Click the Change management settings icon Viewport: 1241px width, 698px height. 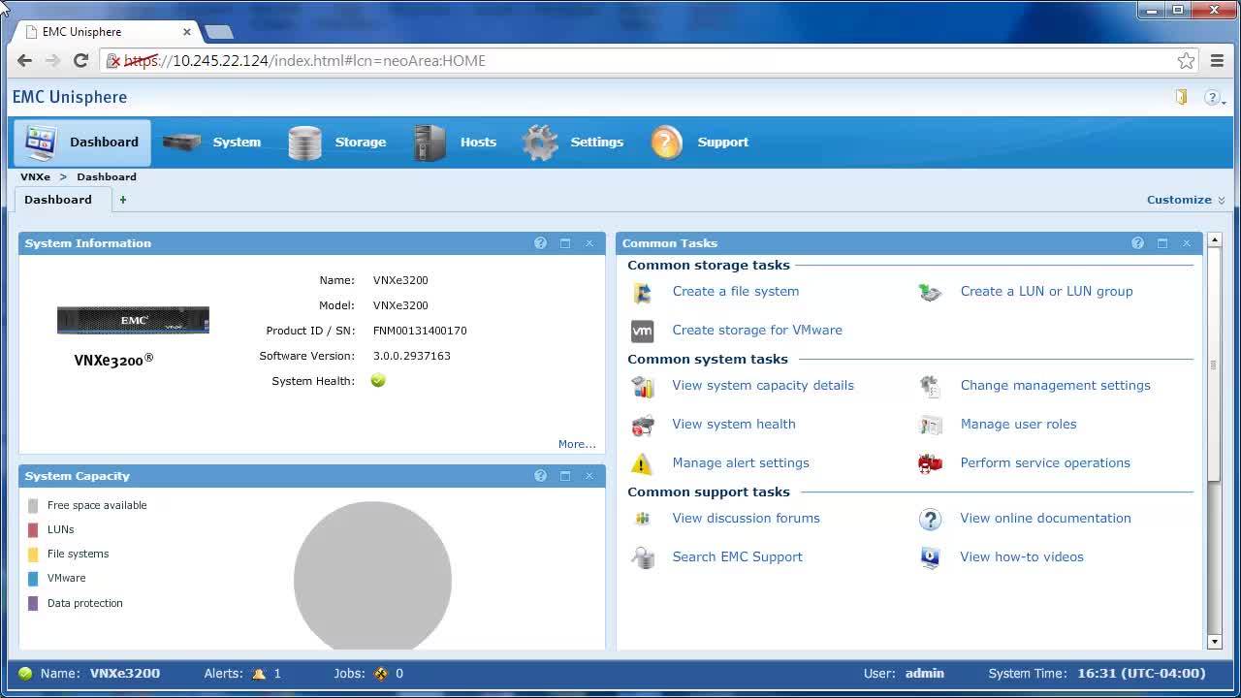[930, 386]
